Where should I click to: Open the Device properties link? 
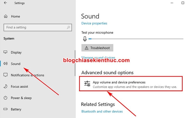(x=94, y=23)
